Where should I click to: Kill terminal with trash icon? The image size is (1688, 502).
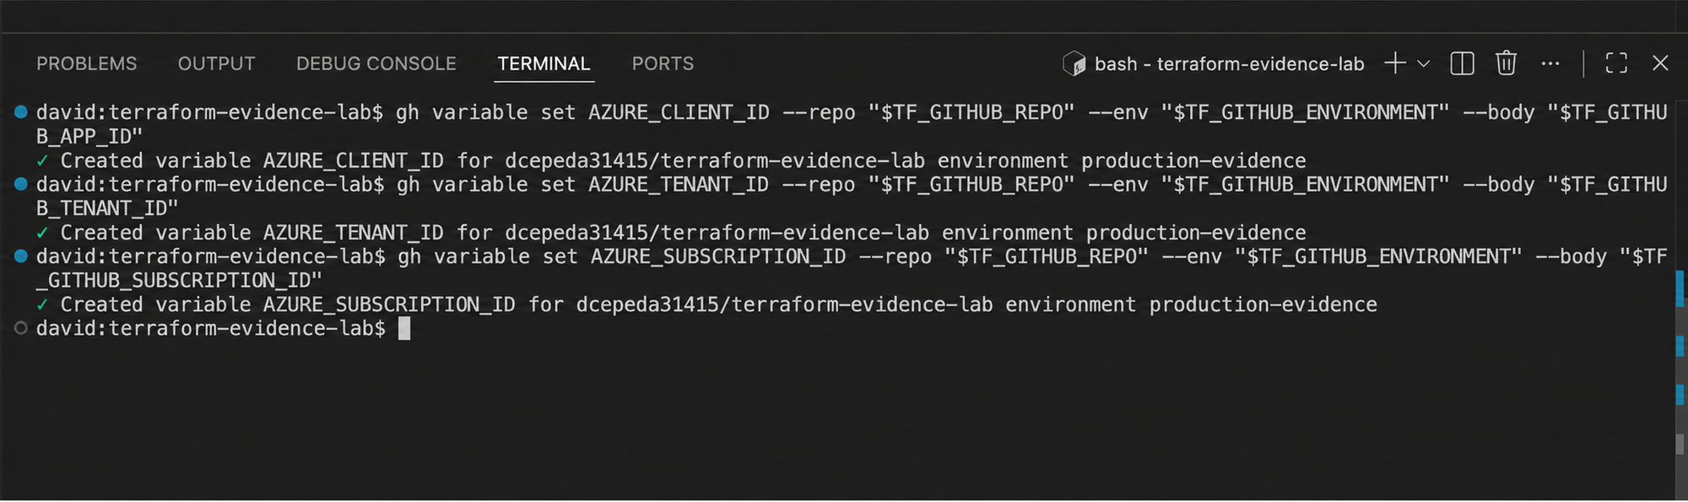pos(1506,63)
